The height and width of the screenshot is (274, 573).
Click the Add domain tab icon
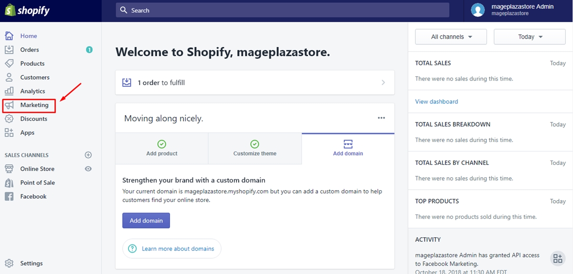click(348, 143)
